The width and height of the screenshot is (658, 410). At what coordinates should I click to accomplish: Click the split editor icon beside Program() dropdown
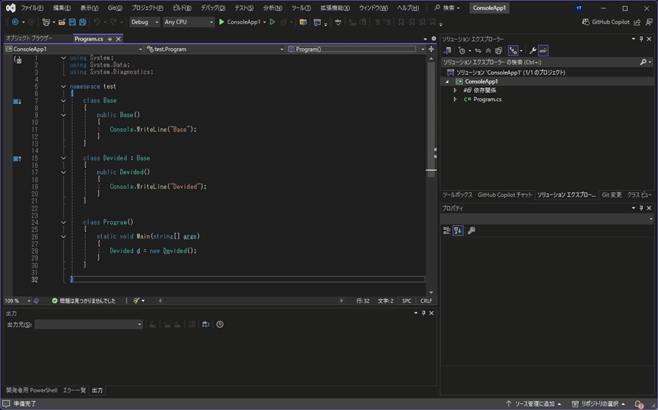click(431, 50)
